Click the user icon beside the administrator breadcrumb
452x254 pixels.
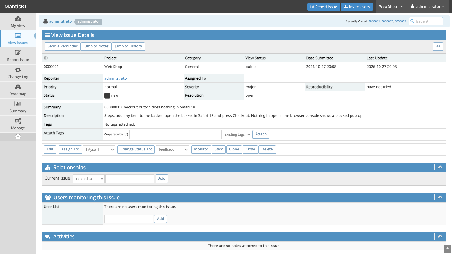click(x=45, y=21)
